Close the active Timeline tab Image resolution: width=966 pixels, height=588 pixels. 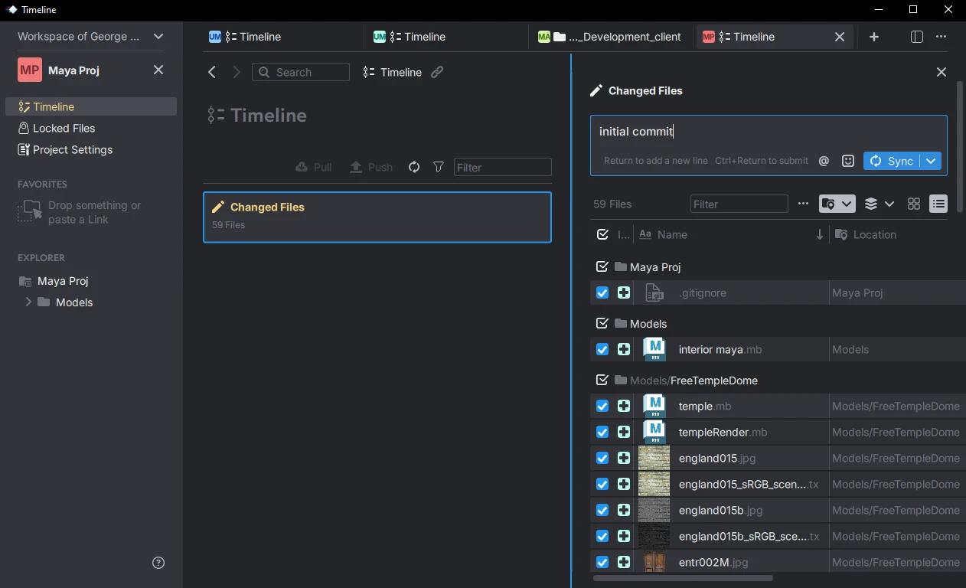(x=840, y=37)
